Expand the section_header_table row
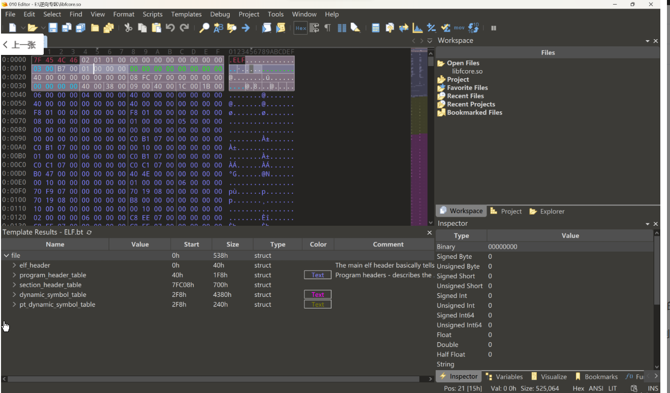Image resolution: width=670 pixels, height=393 pixels. tap(14, 285)
